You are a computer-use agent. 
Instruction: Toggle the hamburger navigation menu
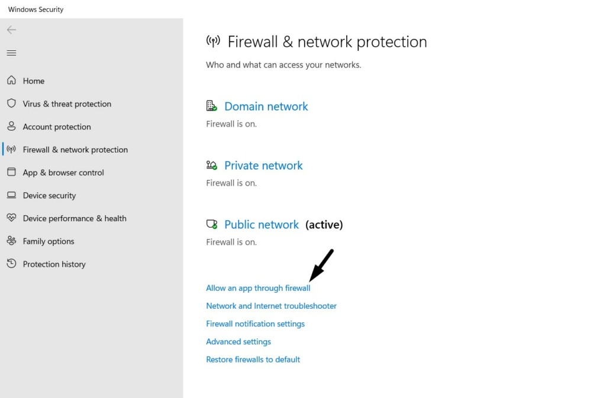[x=11, y=53]
